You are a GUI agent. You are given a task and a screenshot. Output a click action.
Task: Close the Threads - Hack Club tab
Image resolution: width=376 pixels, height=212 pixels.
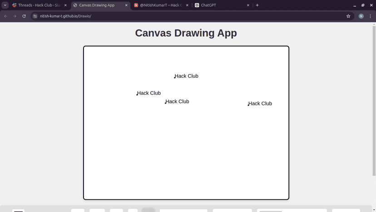pyautogui.click(x=65, y=5)
